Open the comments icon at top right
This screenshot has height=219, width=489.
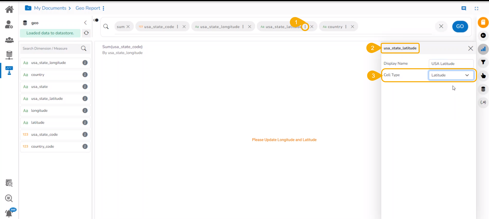coord(464,8)
